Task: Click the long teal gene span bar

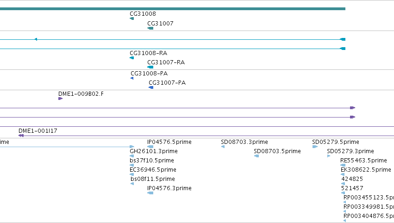Action: point(173,9)
